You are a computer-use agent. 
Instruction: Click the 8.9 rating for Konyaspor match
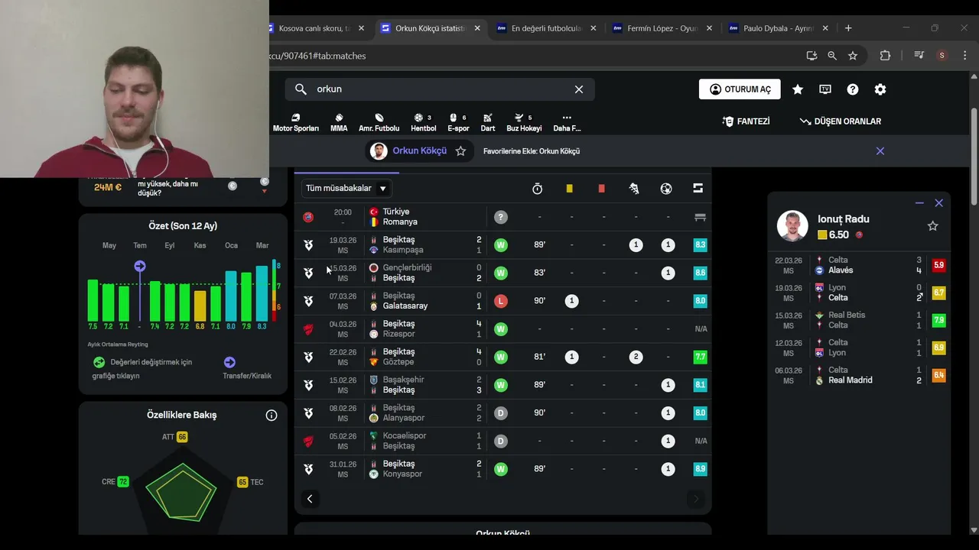(700, 469)
